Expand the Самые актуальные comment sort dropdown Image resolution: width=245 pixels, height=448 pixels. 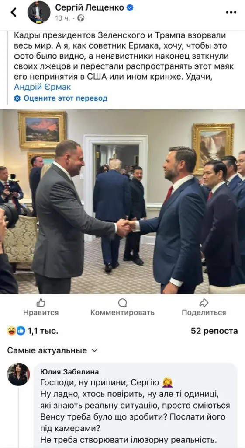click(x=52, y=350)
